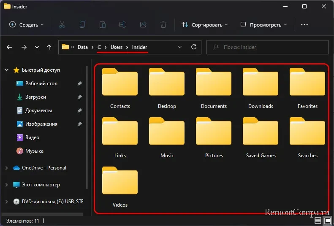Click the Share icon in toolbar
The image size is (334, 226).
[x=143, y=25]
